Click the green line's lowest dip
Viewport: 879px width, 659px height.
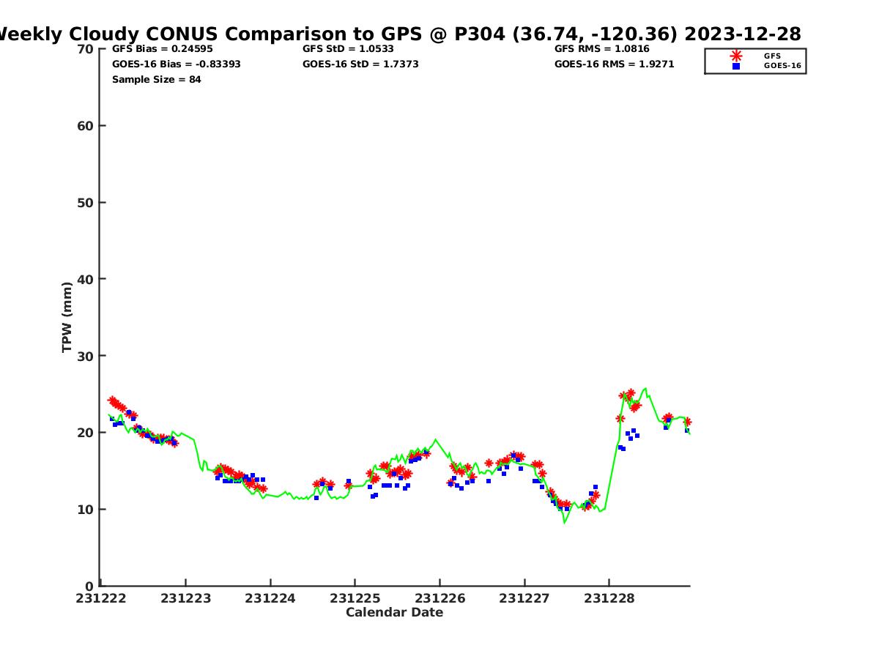pos(564,523)
